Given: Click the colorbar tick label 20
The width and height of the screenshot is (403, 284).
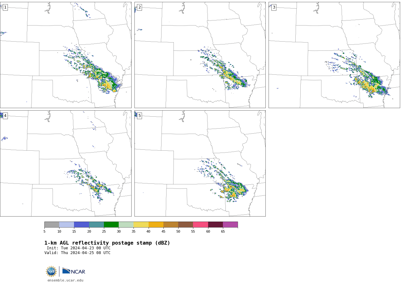Looking at the screenshot, I should [89, 232].
